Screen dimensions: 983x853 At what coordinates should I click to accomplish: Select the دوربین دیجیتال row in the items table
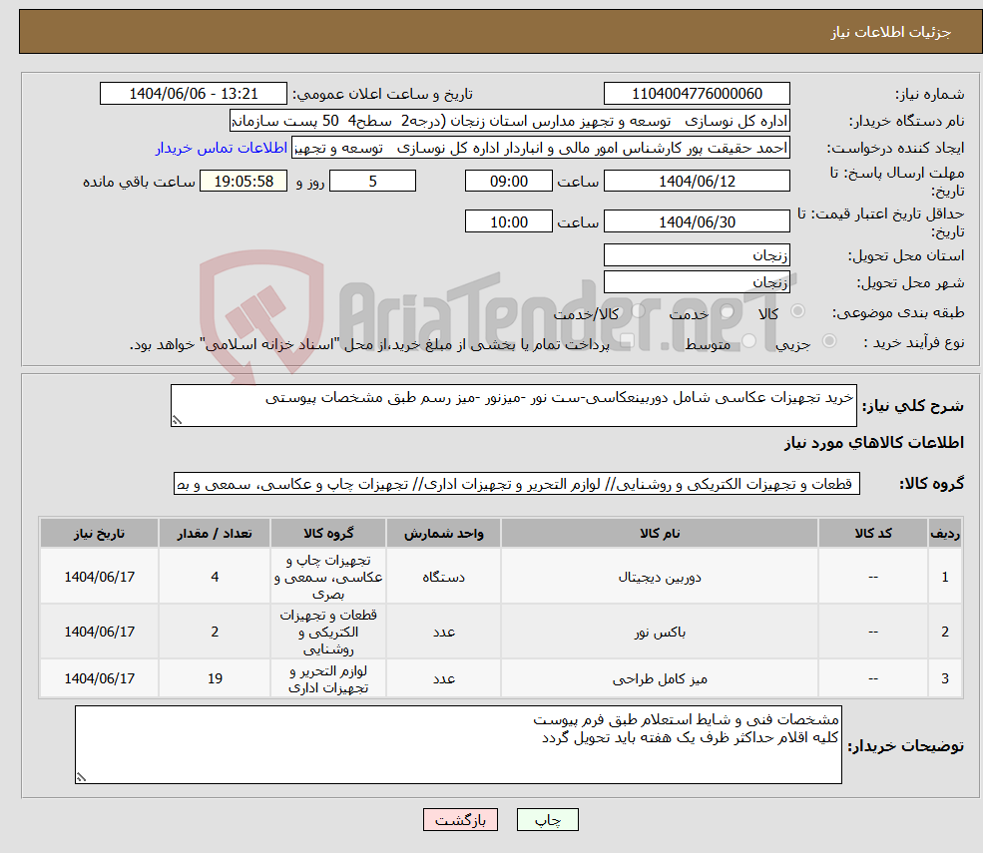659,576
